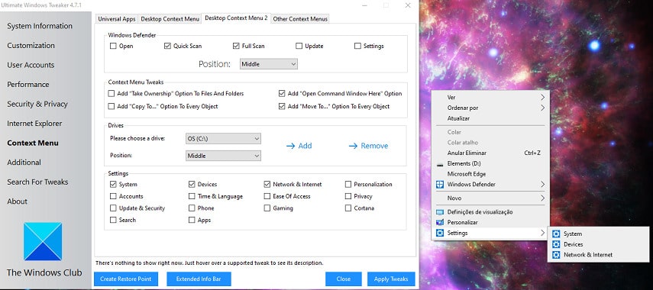Enable Add Take Ownership option checkbox

[x=112, y=94]
